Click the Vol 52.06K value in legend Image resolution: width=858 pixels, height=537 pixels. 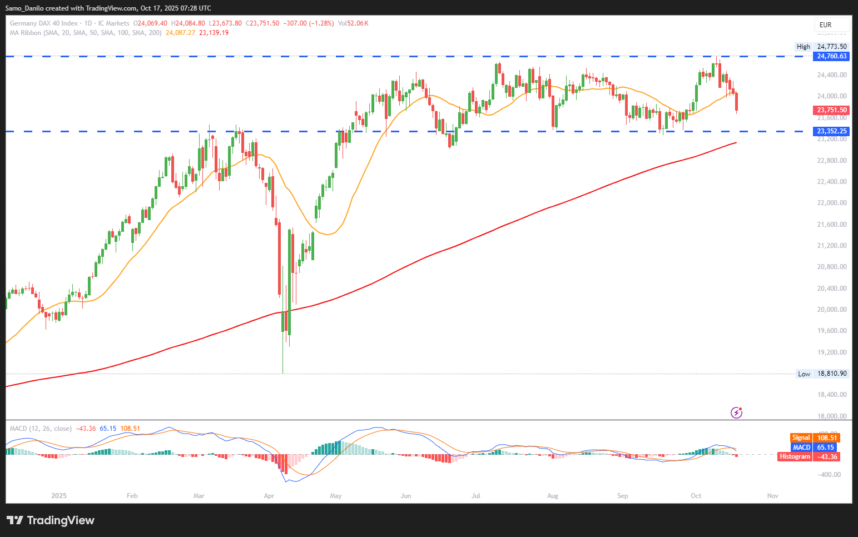pos(353,23)
